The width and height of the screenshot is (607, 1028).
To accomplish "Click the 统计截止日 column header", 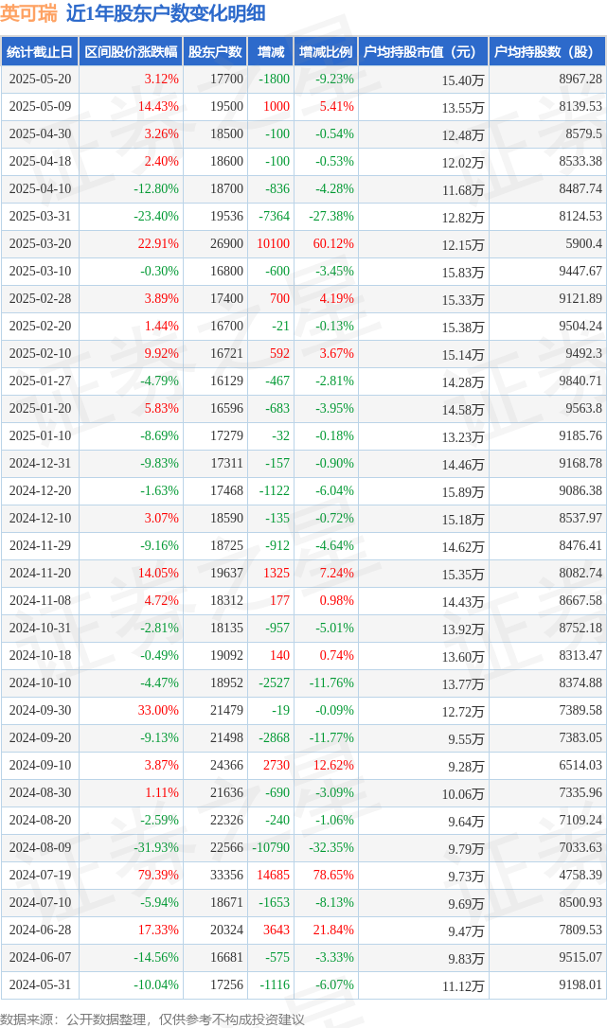I will (40, 52).
